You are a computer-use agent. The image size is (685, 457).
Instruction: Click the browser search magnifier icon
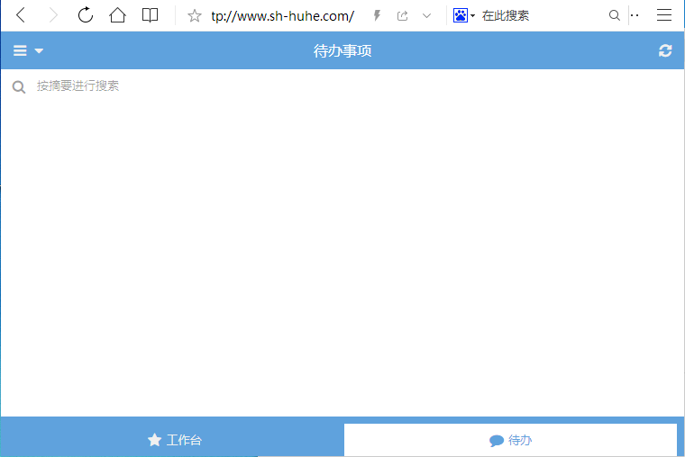615,16
